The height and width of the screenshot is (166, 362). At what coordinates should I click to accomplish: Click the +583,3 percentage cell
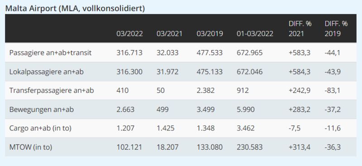click(x=300, y=53)
